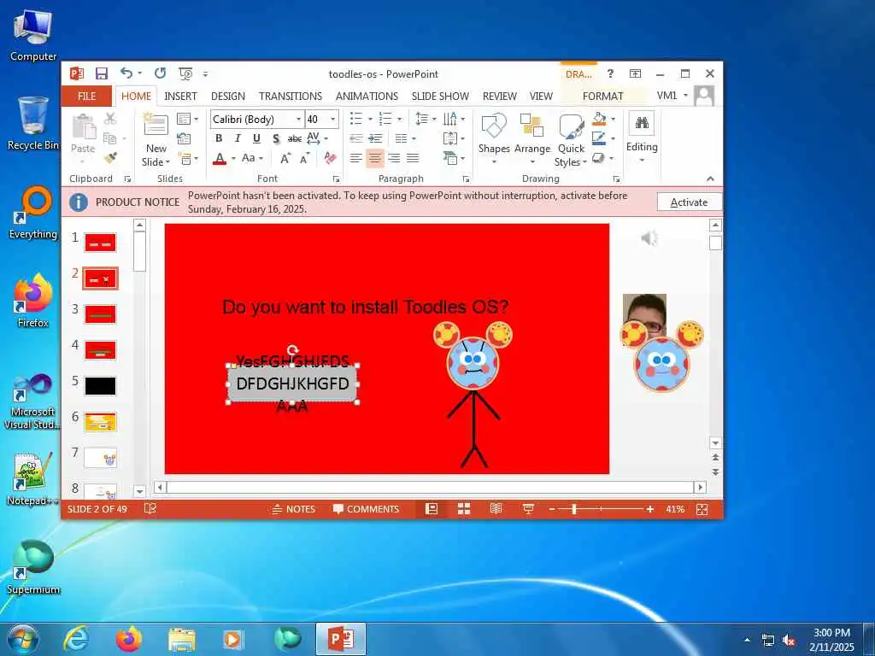Switch to the SLIDE SHOW tab

tap(440, 96)
